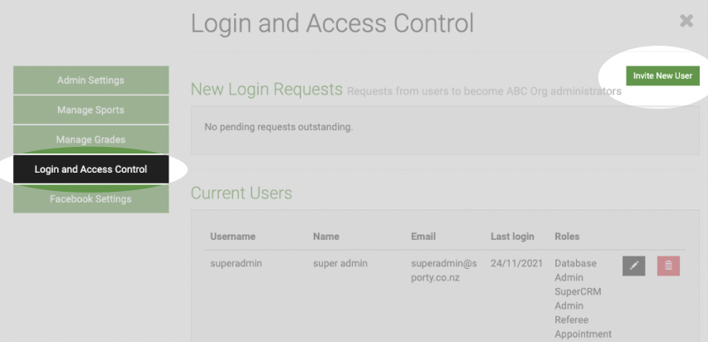The image size is (708, 342).
Task: Click the 'No pending requests outstanding.' message
Action: 279,127
